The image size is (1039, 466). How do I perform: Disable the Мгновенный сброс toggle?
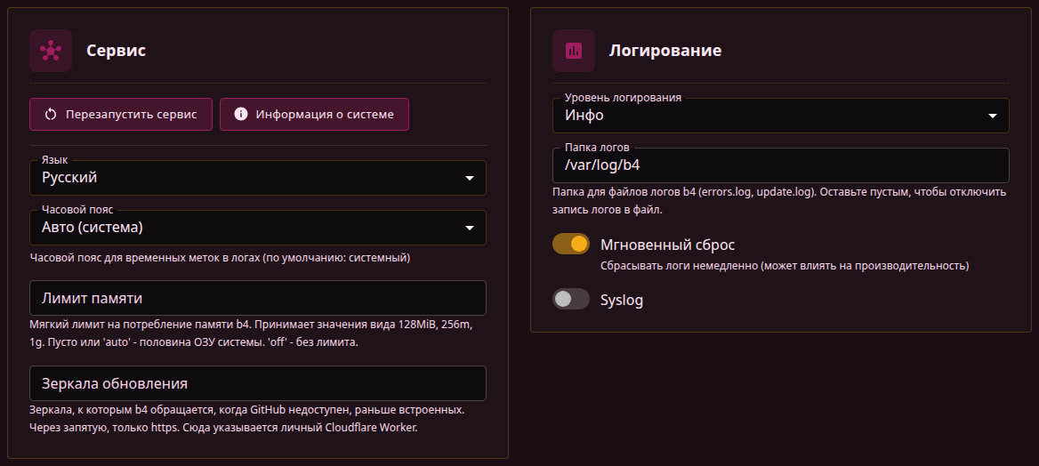pyautogui.click(x=571, y=244)
